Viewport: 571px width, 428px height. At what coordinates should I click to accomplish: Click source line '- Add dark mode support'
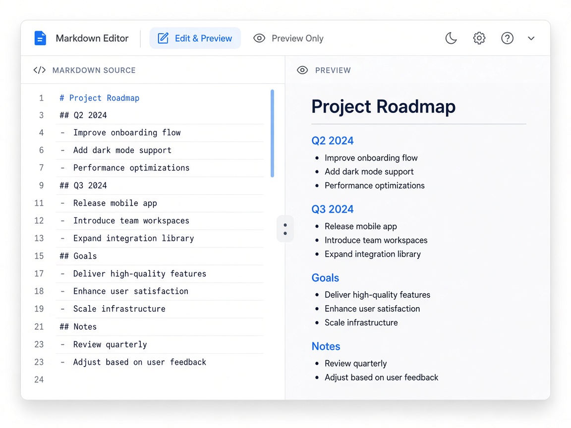116,150
